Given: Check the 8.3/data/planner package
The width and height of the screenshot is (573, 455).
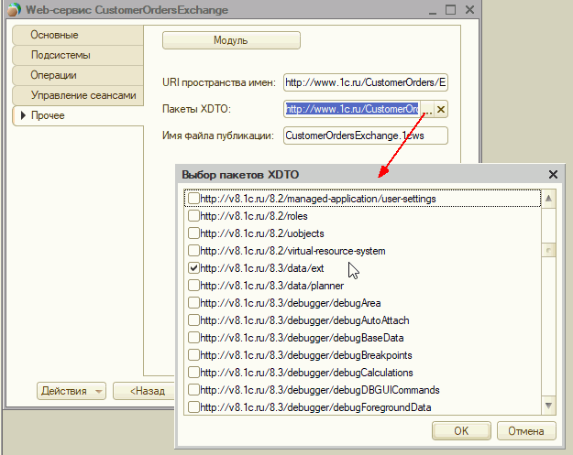Looking at the screenshot, I should tap(193, 286).
